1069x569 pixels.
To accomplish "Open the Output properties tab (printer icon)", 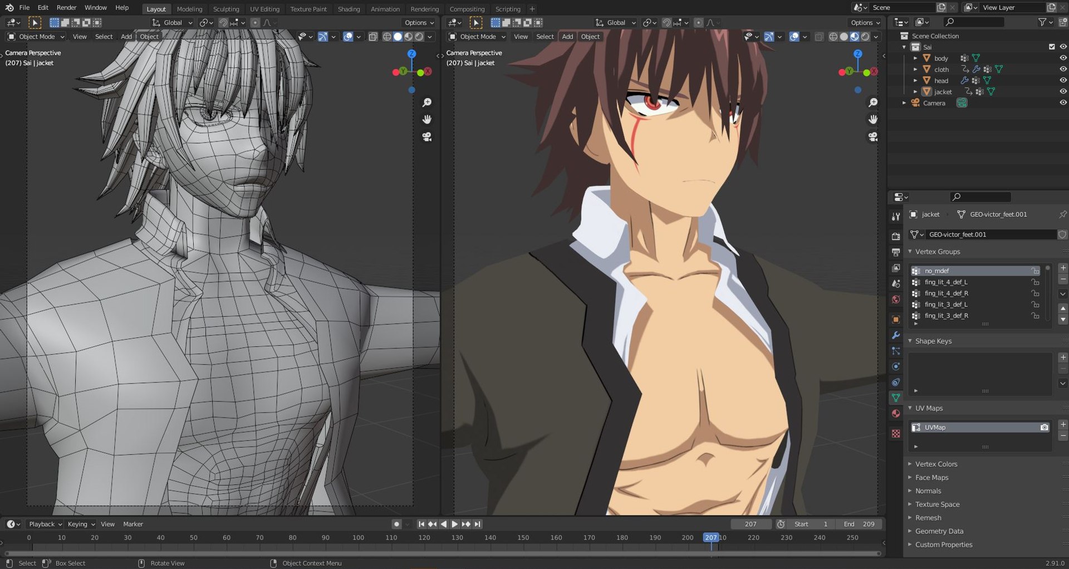I will click(896, 252).
